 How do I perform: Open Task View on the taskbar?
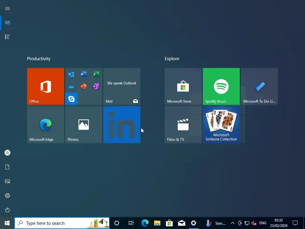(131, 223)
